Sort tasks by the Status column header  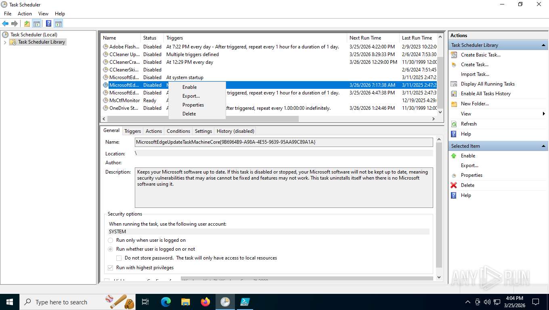click(153, 38)
